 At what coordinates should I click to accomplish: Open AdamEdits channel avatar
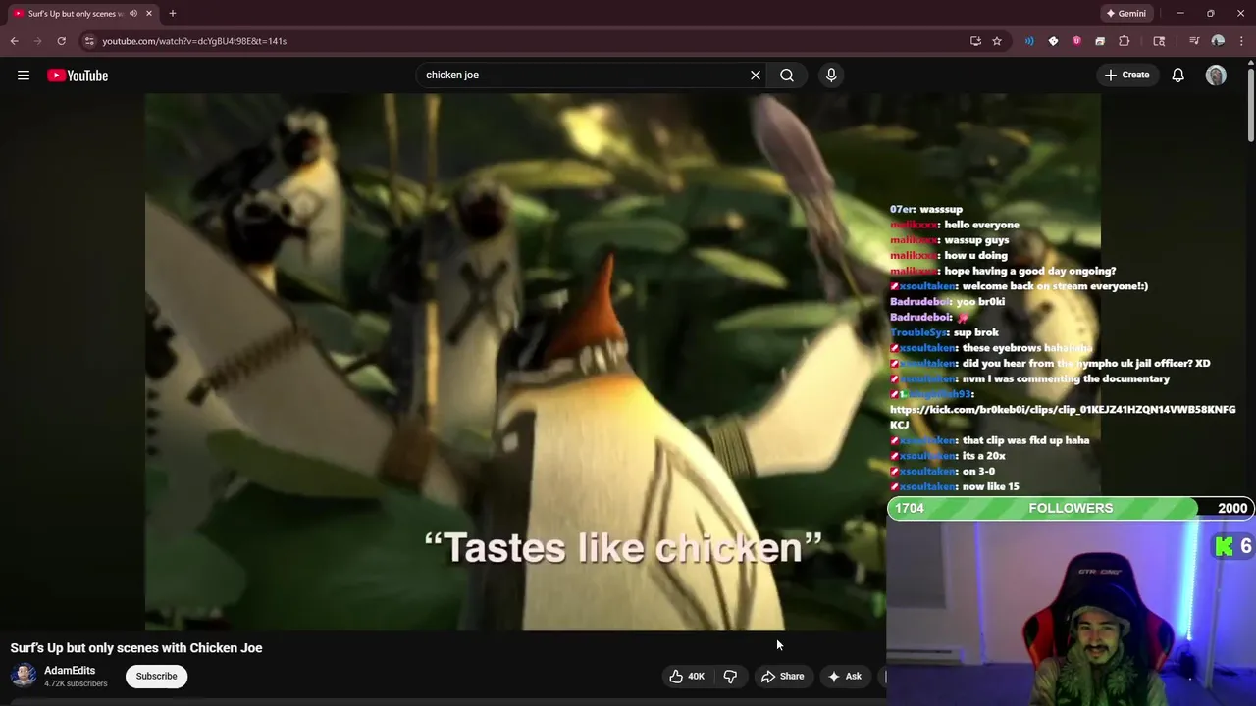[x=24, y=676]
